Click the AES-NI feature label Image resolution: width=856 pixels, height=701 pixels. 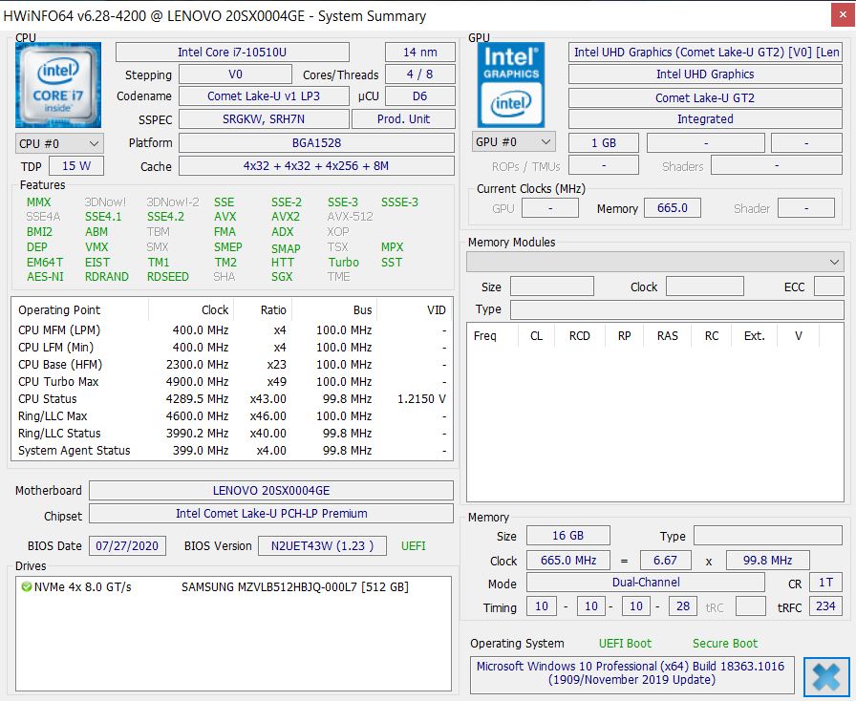[45, 277]
